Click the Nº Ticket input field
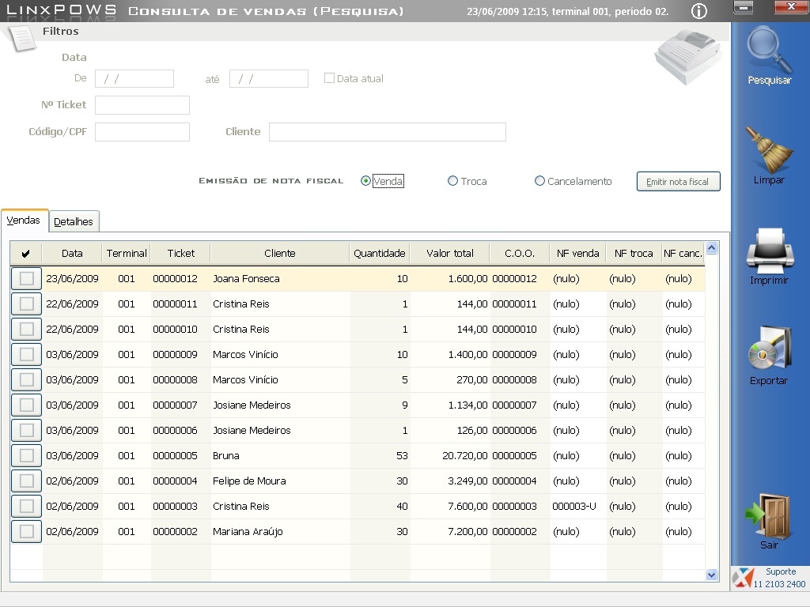This screenshot has width=810, height=607. tap(142, 105)
